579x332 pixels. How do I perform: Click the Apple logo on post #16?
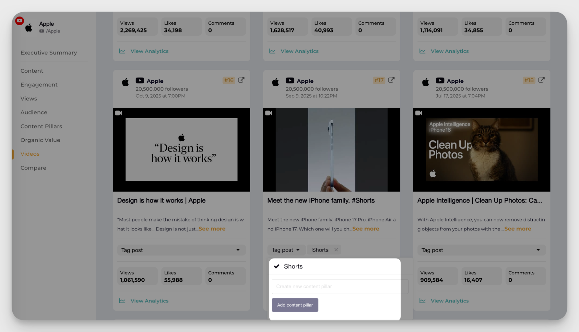125,82
